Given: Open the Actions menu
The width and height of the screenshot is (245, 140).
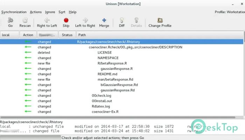Looking at the screenshot, I should pyautogui.click(x=36, y=12).
